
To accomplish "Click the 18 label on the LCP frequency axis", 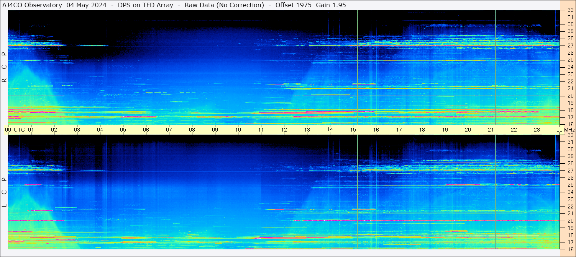I will click(x=570, y=235).
